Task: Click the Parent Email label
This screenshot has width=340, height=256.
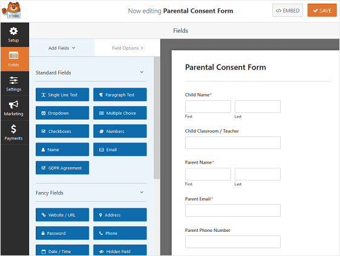Action: (x=198, y=199)
